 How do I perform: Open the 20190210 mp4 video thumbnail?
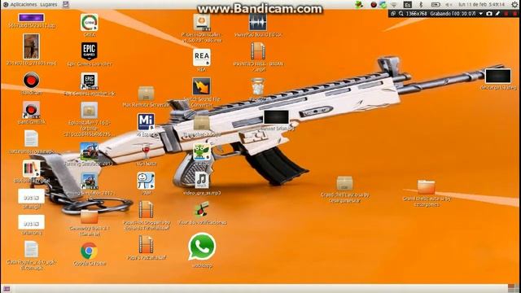click(31, 46)
